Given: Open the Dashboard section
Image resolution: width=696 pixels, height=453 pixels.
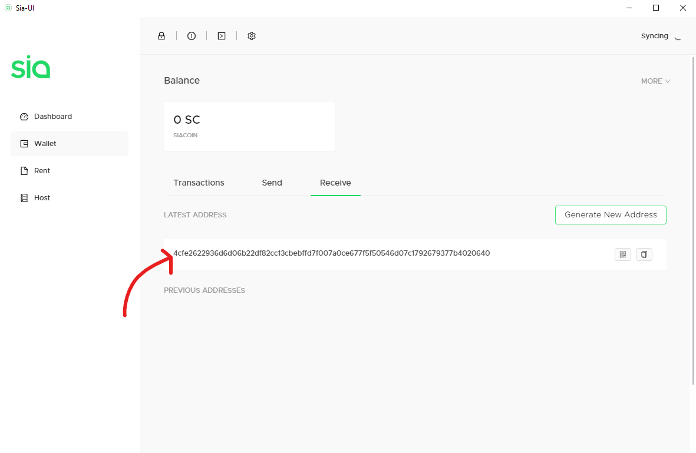Looking at the screenshot, I should pos(70,117).
